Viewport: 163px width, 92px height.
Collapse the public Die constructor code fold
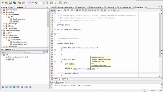[x=55, y=50]
